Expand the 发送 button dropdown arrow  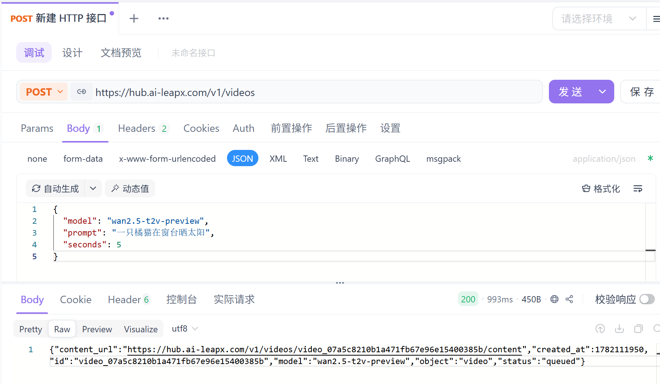pyautogui.click(x=602, y=92)
